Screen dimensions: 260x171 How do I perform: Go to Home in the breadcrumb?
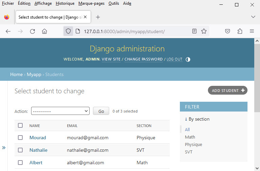click(x=17, y=74)
